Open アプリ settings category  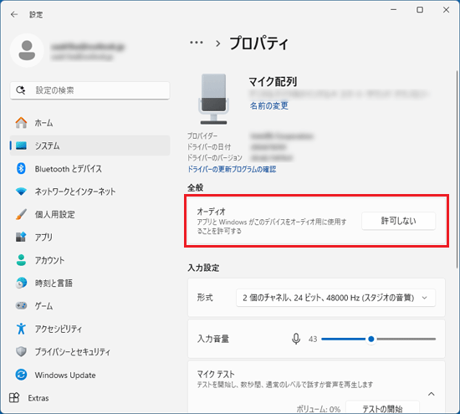click(x=89, y=237)
